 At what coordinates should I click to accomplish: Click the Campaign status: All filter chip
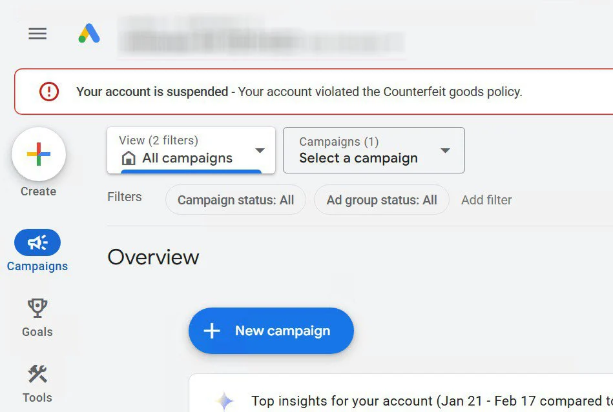pyautogui.click(x=236, y=201)
